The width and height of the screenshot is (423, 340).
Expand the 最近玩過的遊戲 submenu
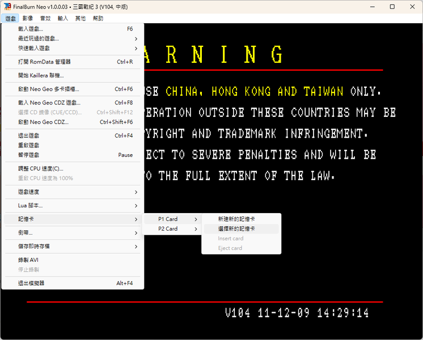click(x=73, y=39)
